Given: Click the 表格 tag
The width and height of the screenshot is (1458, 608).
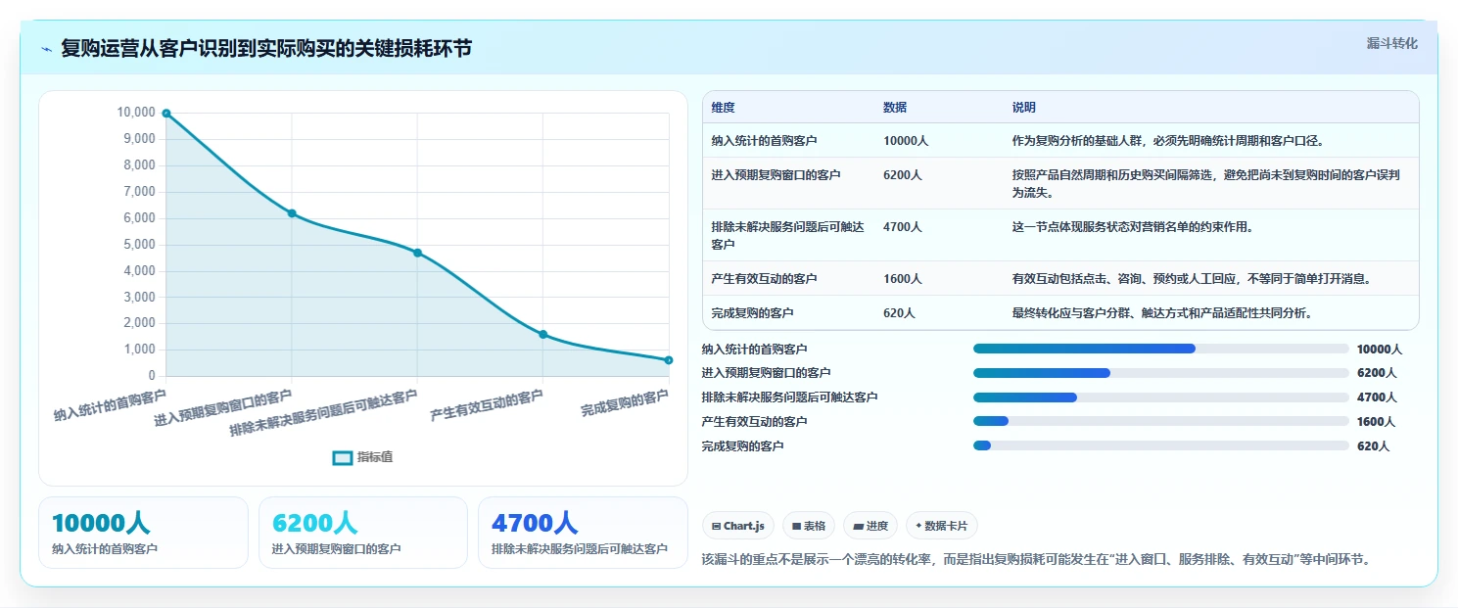Looking at the screenshot, I should (809, 526).
